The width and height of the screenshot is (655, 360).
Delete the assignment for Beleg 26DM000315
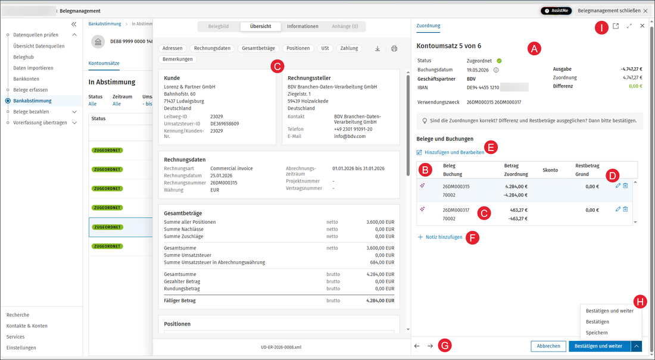coord(625,186)
